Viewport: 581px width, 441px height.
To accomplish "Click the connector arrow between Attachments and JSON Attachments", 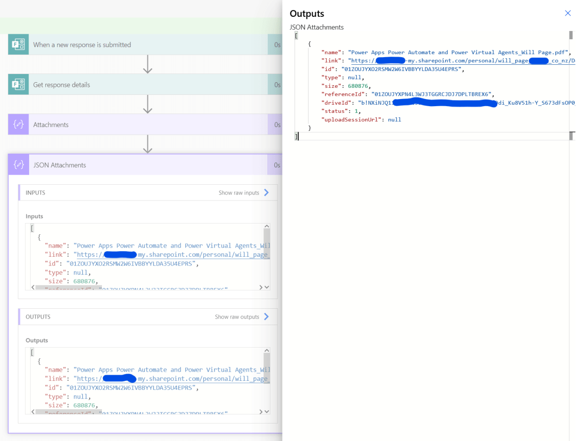I will 147,145.
